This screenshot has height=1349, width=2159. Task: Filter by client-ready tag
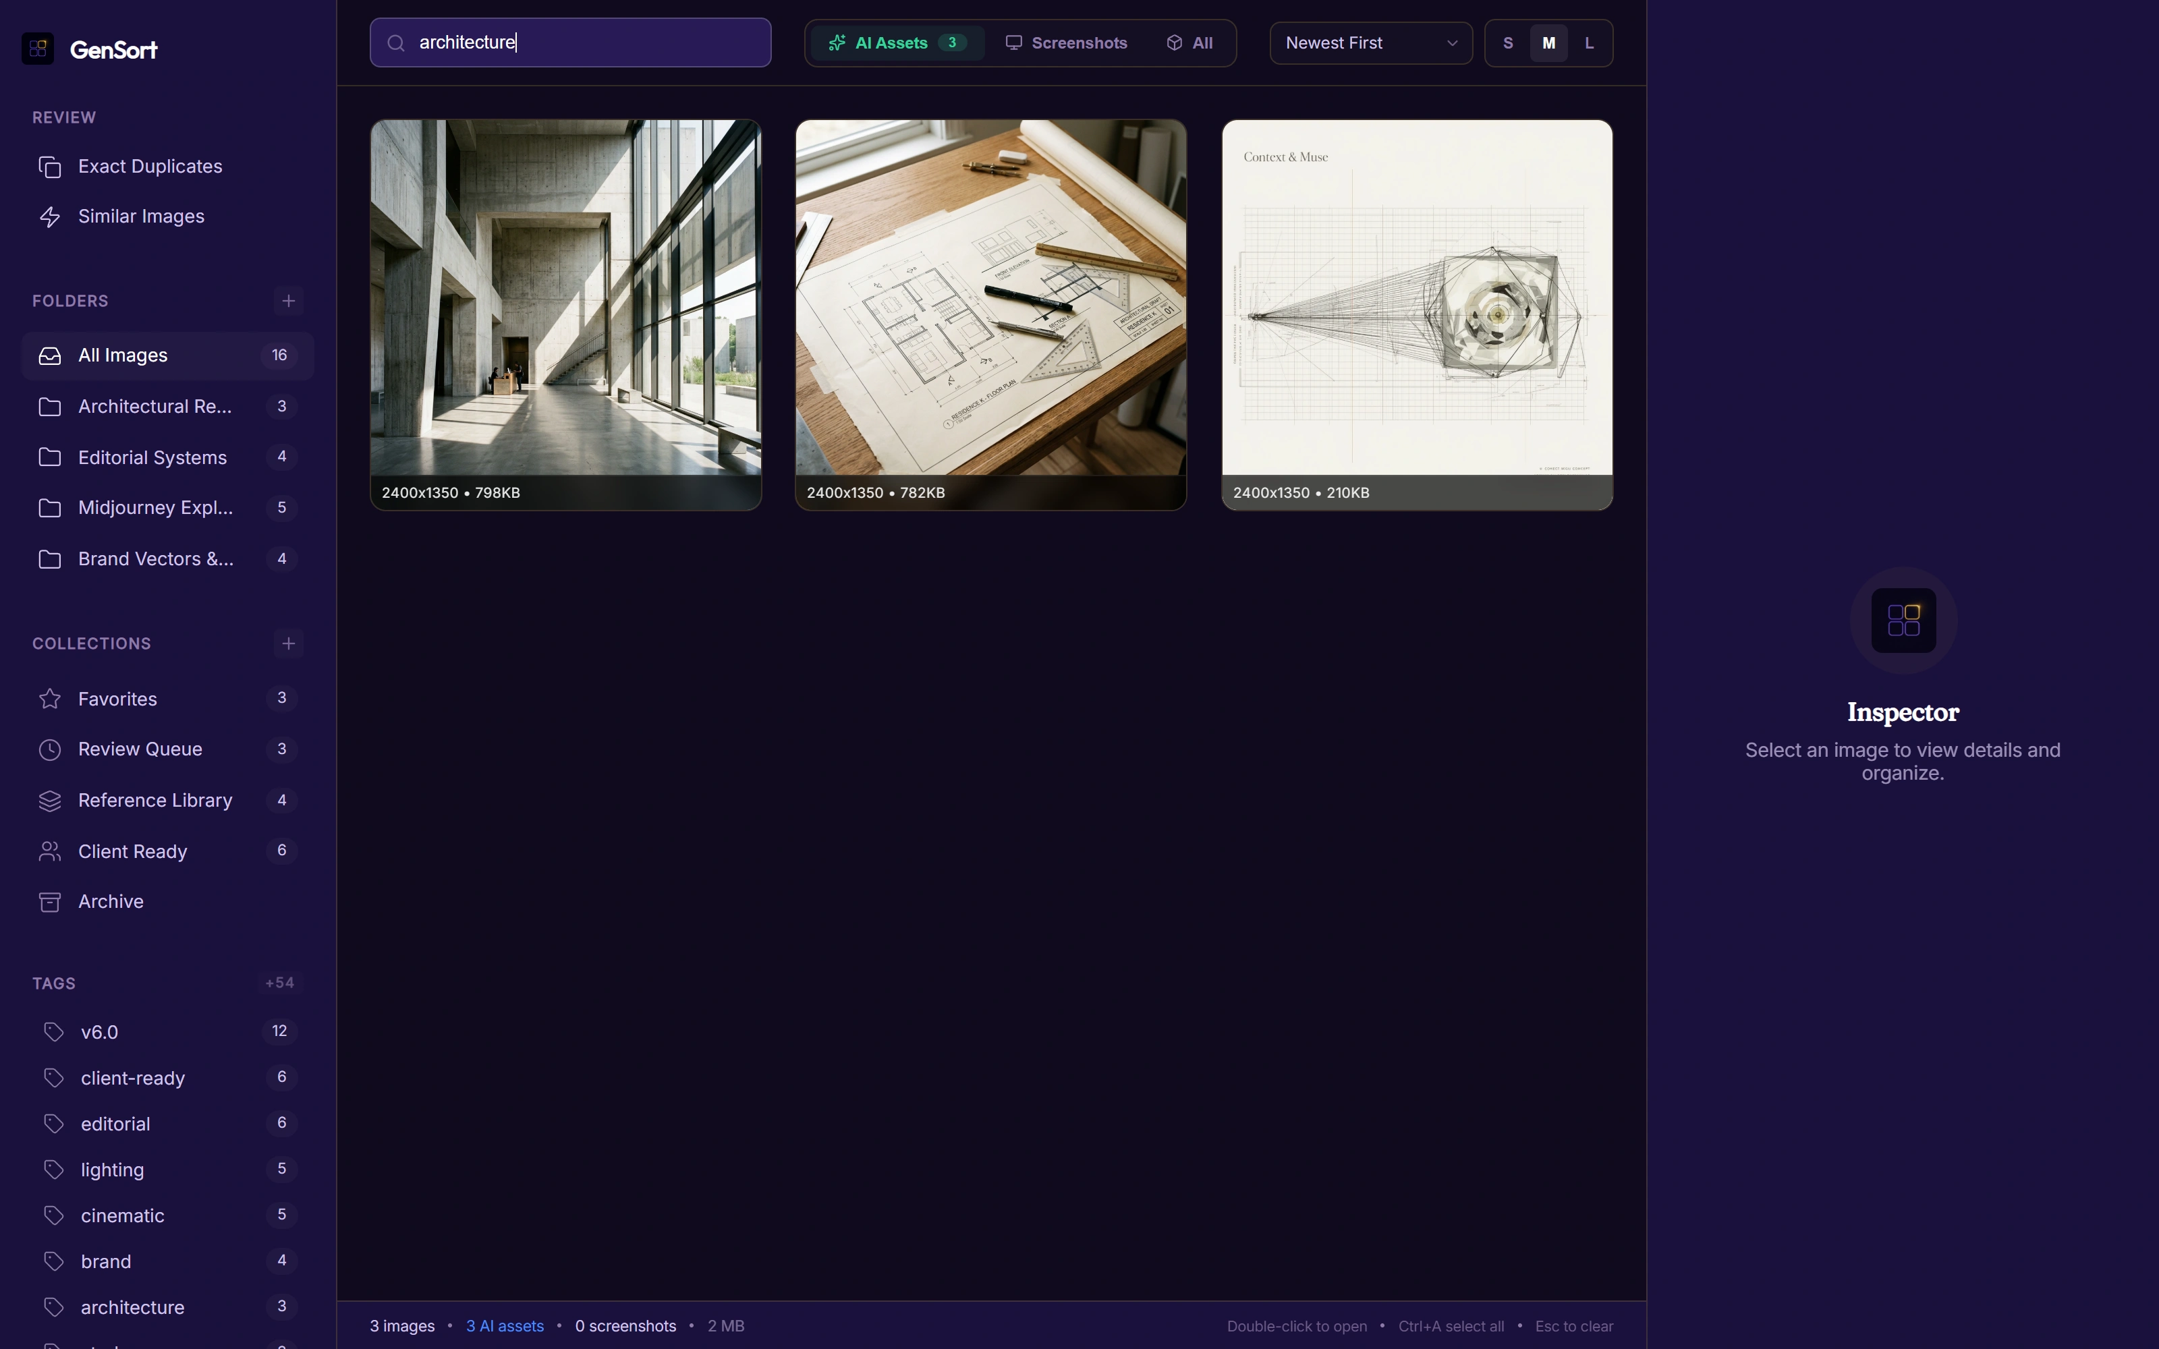[168, 1078]
